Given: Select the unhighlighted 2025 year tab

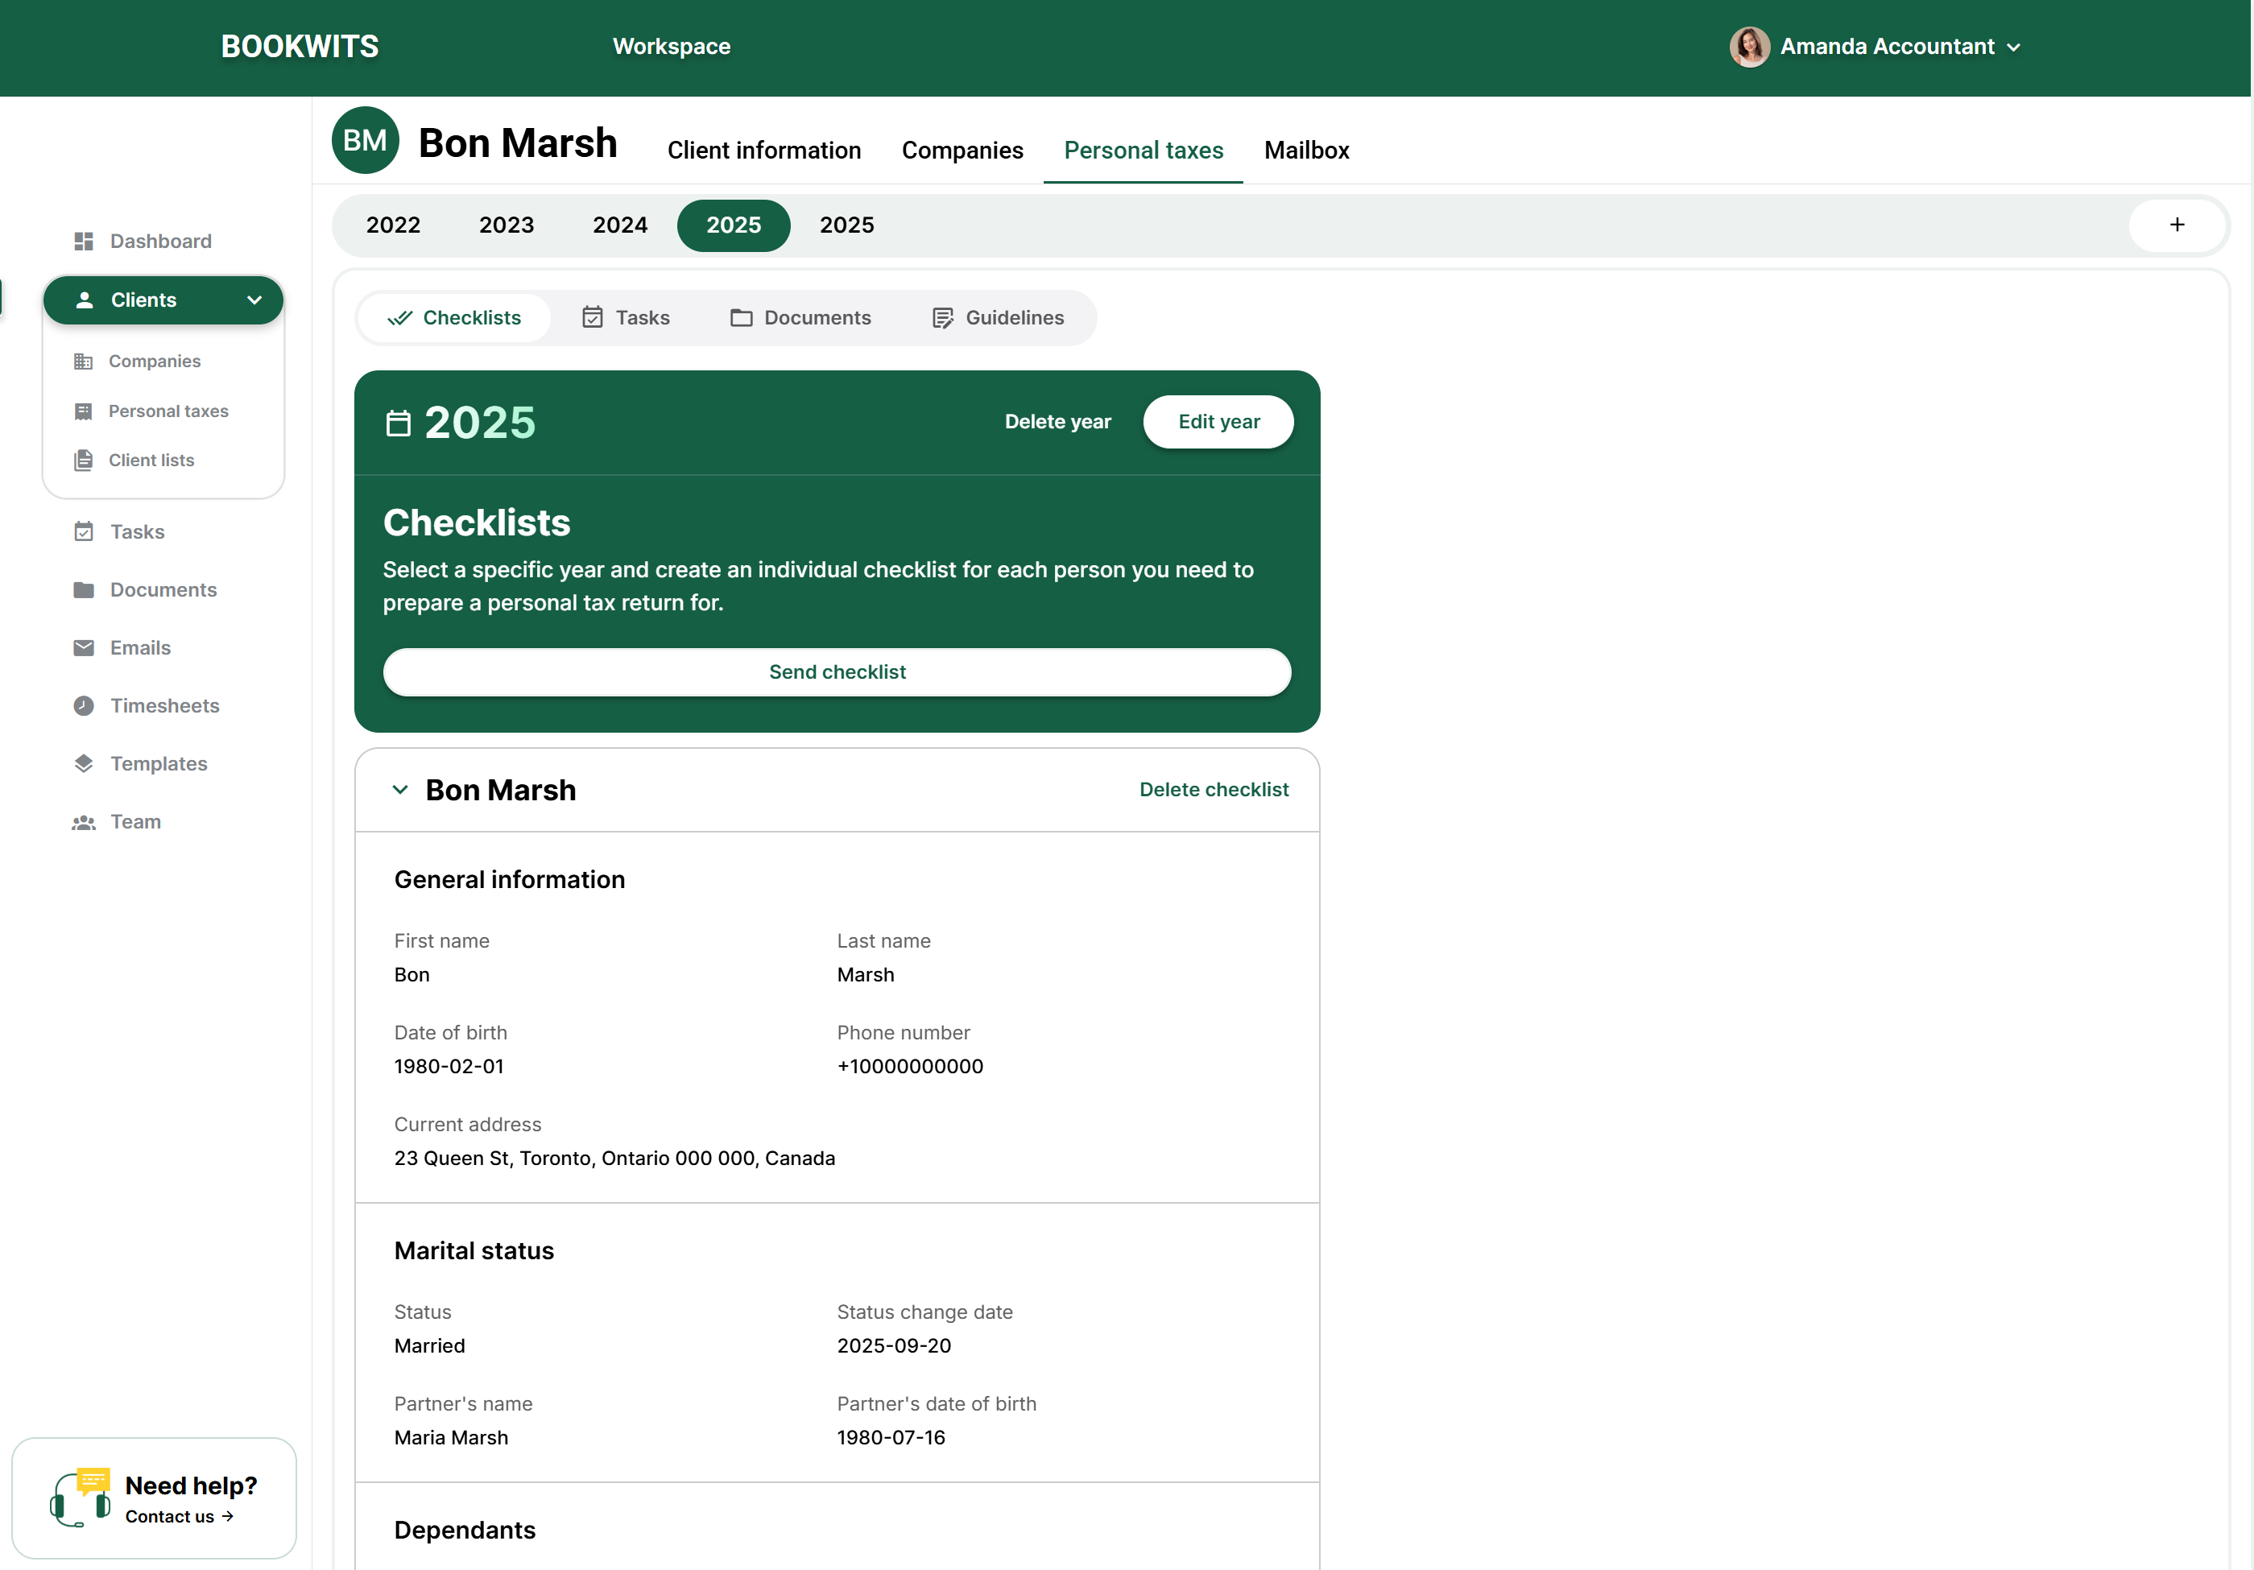Looking at the screenshot, I should 847,225.
